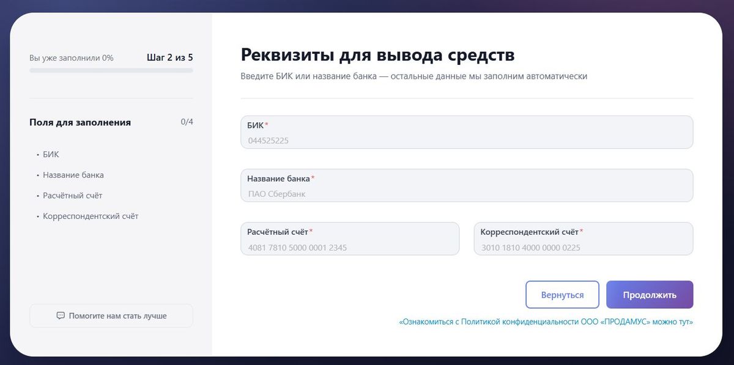734x365 pixels.
Task: Click the Реквизиты для вывода средств heading
Action: [x=378, y=54]
